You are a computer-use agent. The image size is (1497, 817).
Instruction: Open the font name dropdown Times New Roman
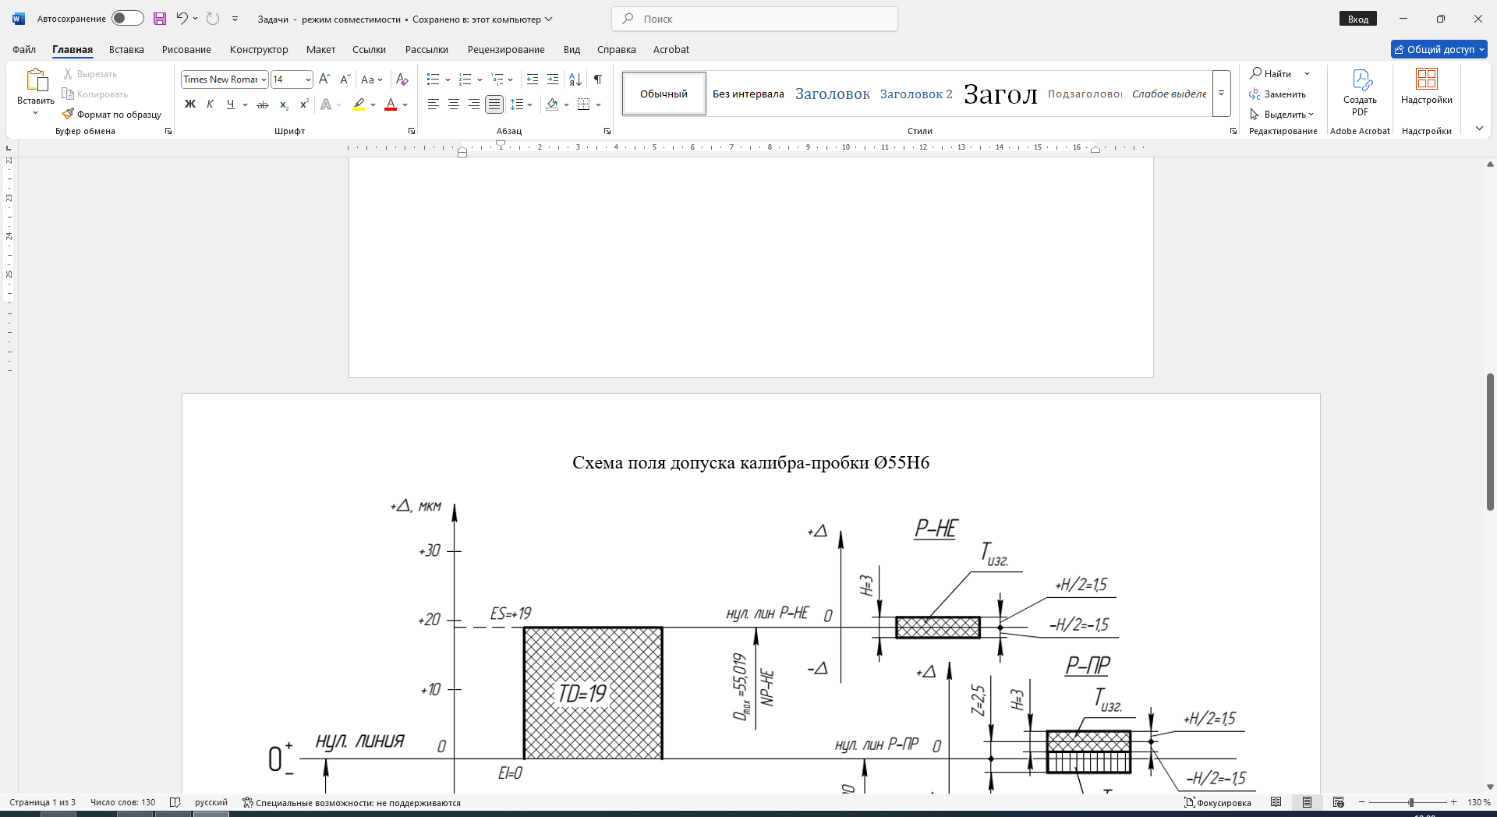point(264,80)
